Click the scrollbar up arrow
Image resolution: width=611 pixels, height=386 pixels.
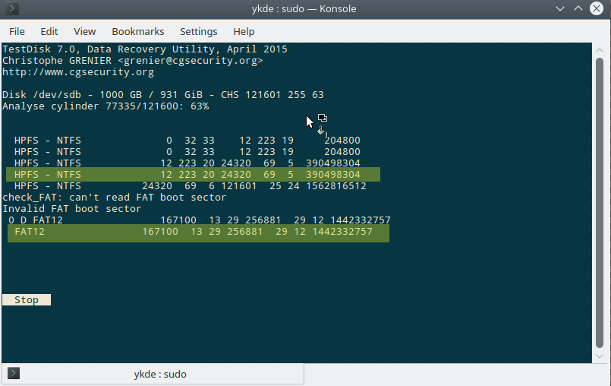point(600,50)
